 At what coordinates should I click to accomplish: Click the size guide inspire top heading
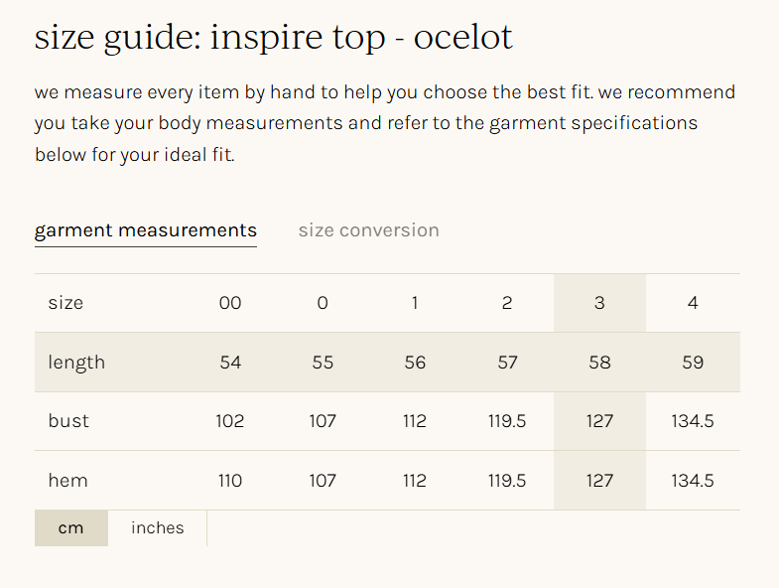(x=274, y=38)
